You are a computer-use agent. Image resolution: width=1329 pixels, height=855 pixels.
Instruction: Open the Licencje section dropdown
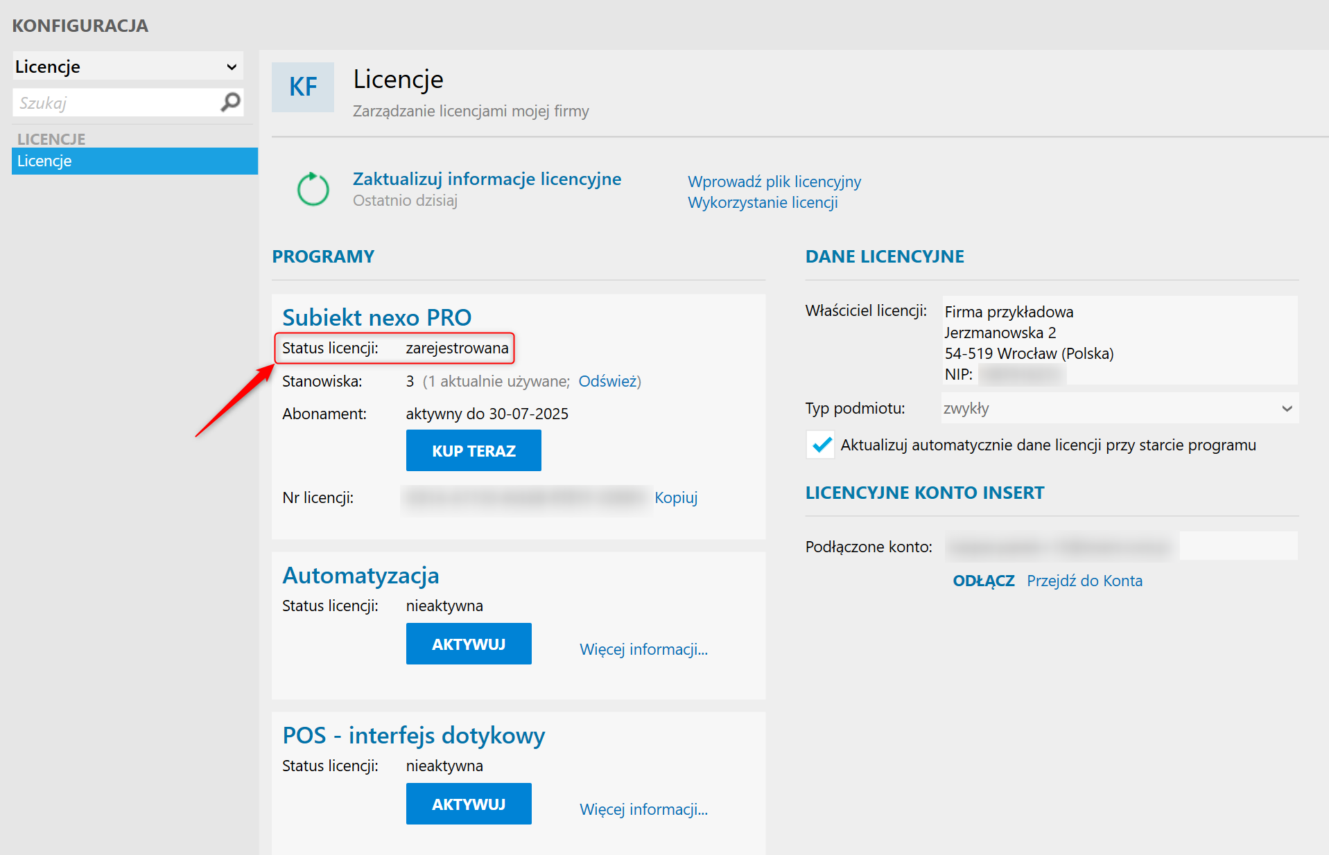tap(128, 67)
